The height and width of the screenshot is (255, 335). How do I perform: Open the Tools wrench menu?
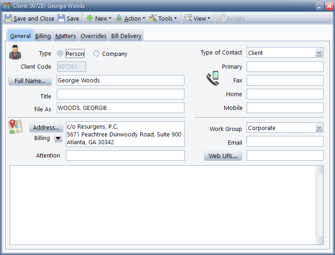[162, 19]
